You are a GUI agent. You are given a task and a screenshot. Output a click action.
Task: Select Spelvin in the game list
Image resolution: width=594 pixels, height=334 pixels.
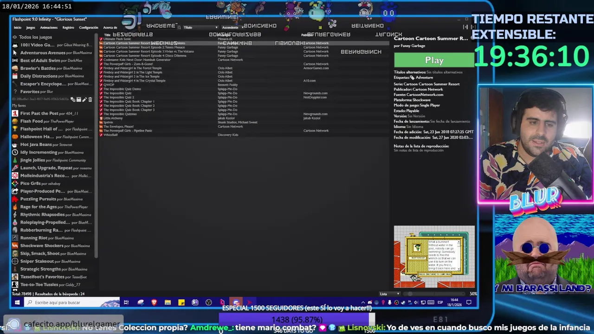point(245,122)
